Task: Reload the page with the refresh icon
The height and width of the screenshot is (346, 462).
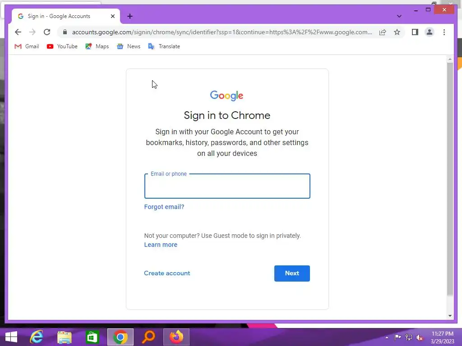Action: [47, 32]
